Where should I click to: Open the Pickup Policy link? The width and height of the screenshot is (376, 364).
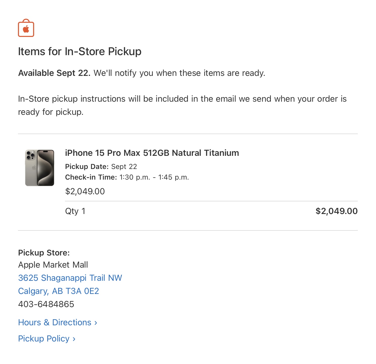coord(44,338)
